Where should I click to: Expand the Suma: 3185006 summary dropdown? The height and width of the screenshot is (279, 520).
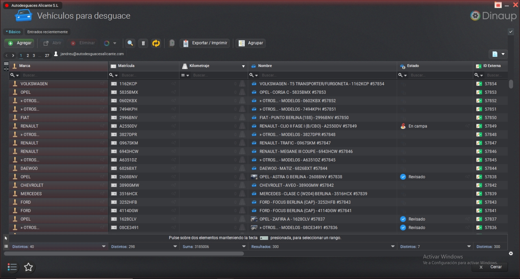(244, 246)
